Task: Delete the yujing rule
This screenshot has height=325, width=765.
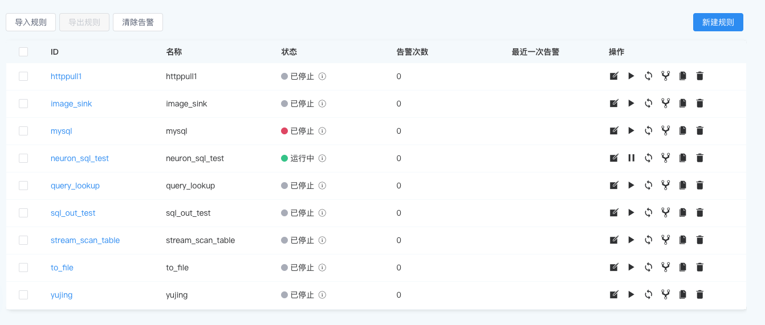Action: pyautogui.click(x=700, y=295)
